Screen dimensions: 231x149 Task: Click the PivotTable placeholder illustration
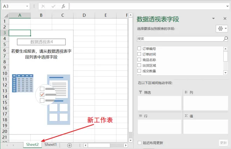click(41, 100)
